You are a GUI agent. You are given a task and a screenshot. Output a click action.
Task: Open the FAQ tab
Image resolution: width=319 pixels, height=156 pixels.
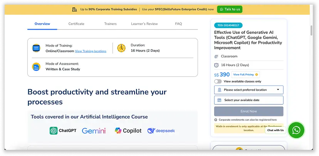[178, 24]
